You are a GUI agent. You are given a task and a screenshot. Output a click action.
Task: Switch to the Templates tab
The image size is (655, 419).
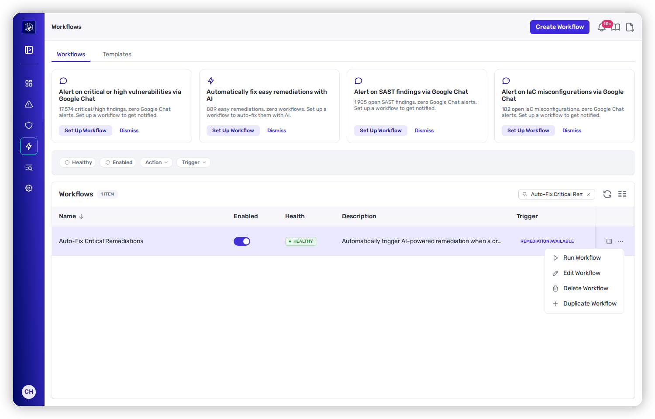pos(117,54)
